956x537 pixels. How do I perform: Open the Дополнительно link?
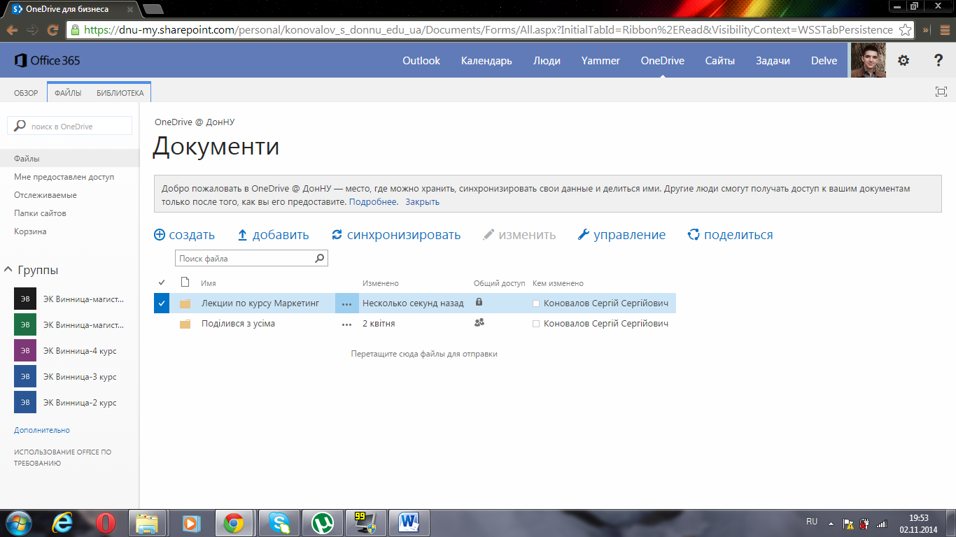coord(42,430)
